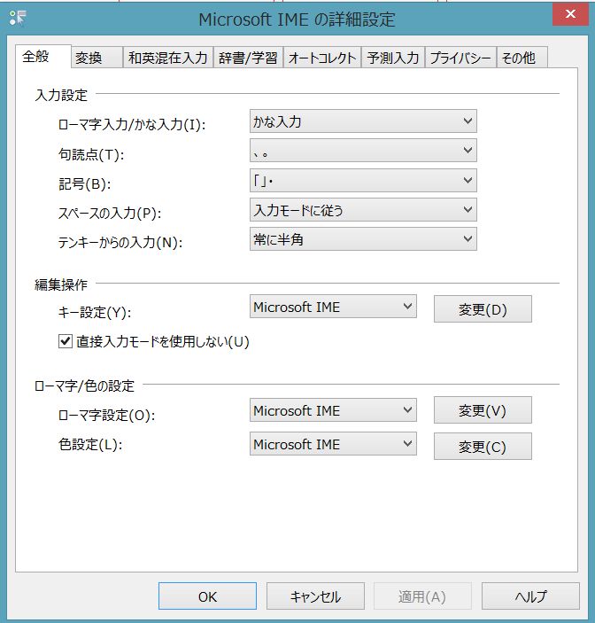Switch to the 辞書/学習 tab
Viewport: 595px width, 623px height.
tap(248, 58)
